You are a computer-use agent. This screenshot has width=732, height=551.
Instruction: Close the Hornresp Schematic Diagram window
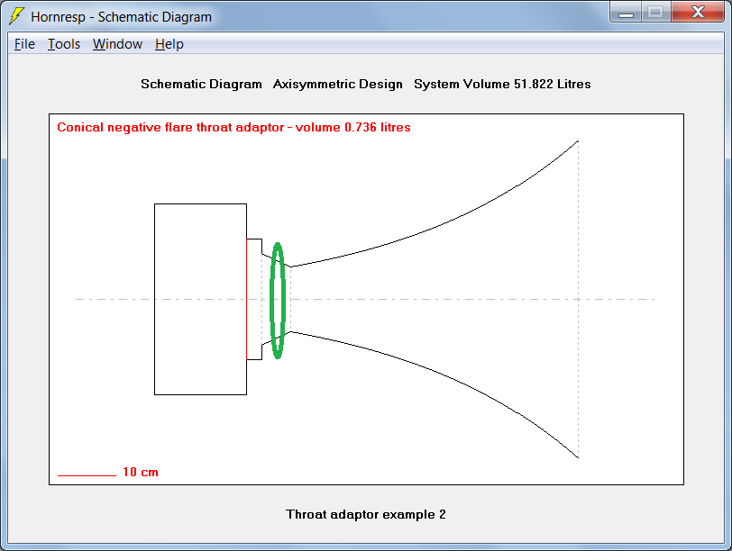[x=698, y=12]
